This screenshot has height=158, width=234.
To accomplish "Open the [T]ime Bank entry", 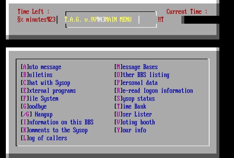I will click(130, 107).
